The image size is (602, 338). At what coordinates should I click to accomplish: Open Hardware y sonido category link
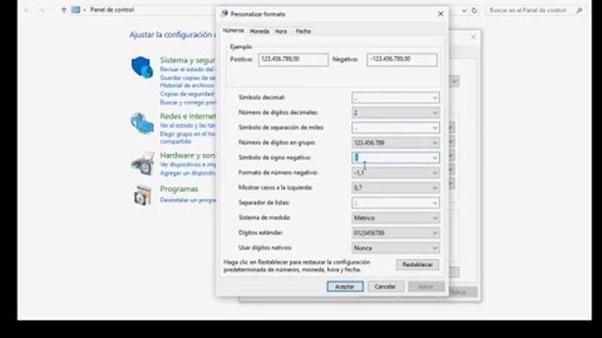tap(188, 155)
